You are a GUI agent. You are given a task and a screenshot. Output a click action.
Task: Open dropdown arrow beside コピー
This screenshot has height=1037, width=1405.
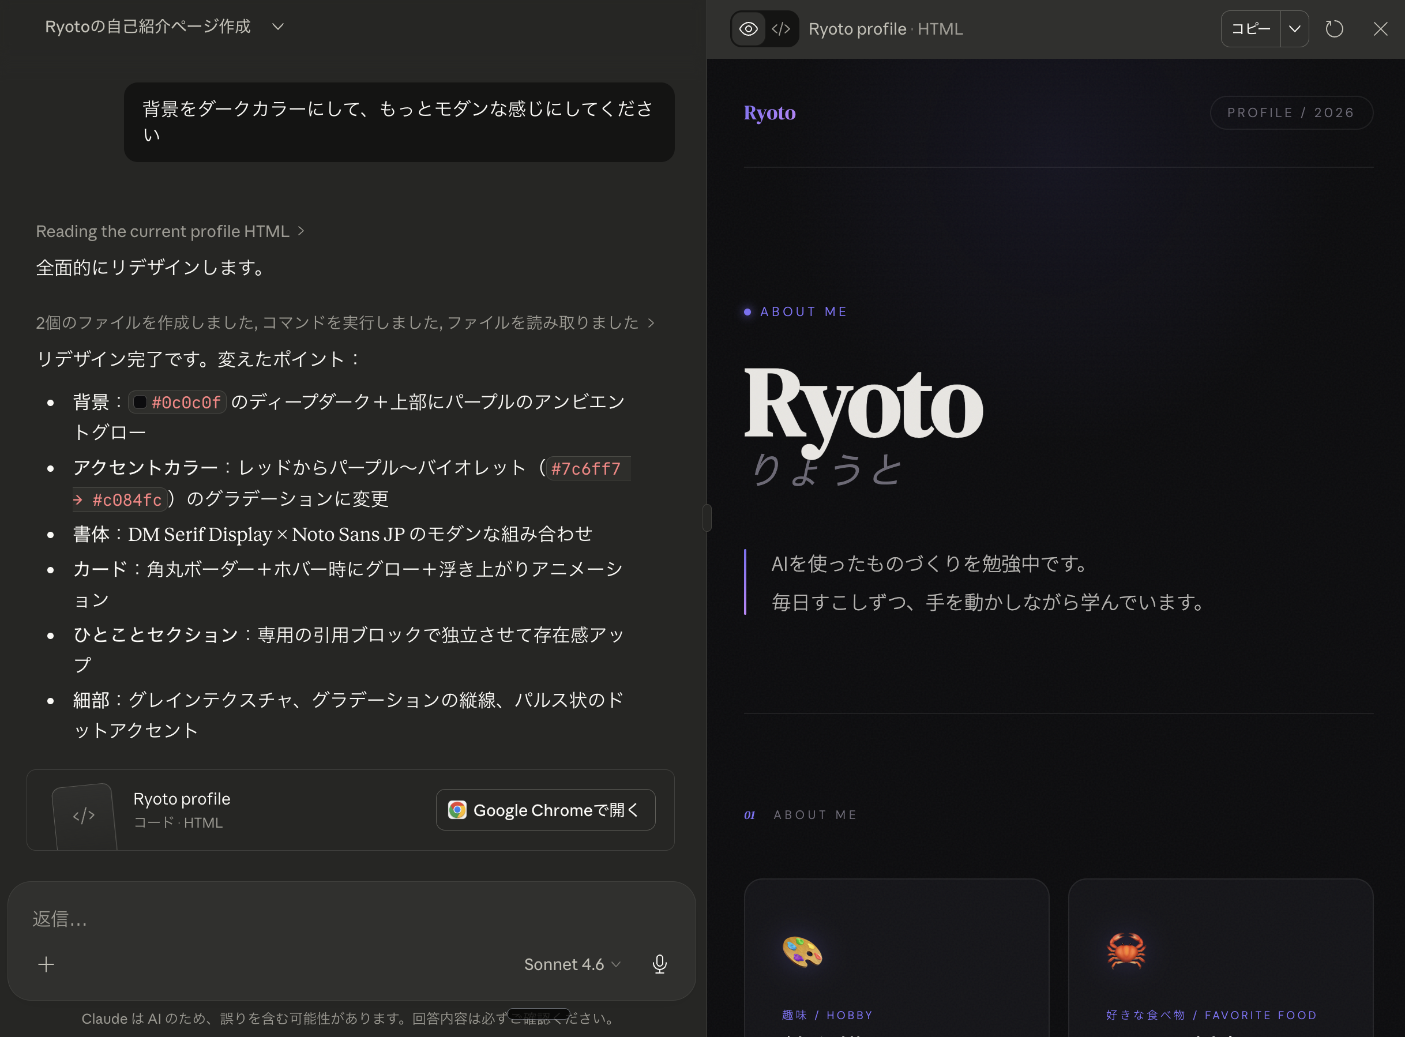tap(1294, 29)
